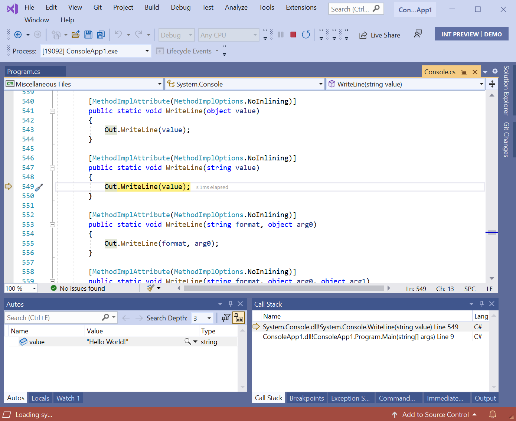Open the System.Console type dropdown
This screenshot has height=421, width=516.
pyautogui.click(x=245, y=84)
